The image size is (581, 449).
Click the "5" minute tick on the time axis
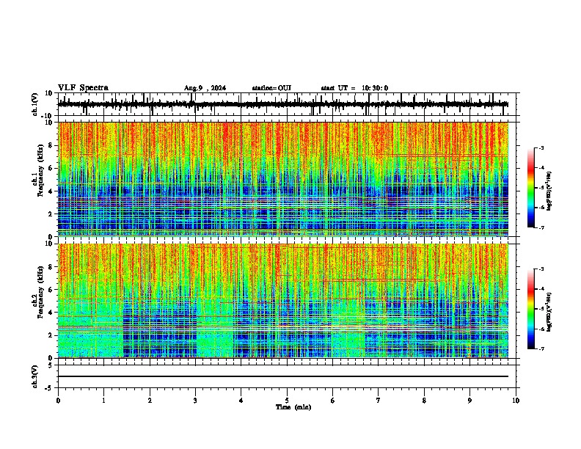(x=287, y=401)
